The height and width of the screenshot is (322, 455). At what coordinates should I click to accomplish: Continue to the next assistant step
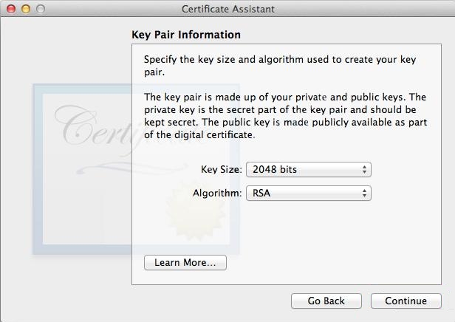coord(406,301)
